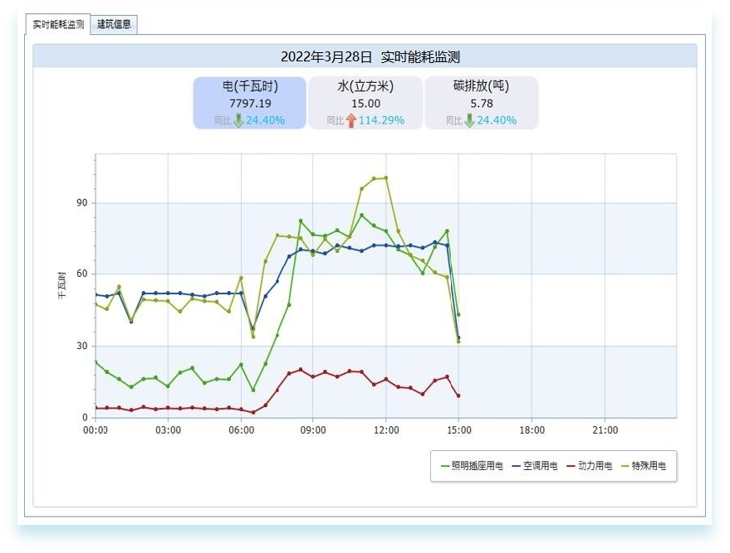This screenshot has height=553, width=730.
Task: Click the green down arrow in 电 card
Action: (238, 120)
